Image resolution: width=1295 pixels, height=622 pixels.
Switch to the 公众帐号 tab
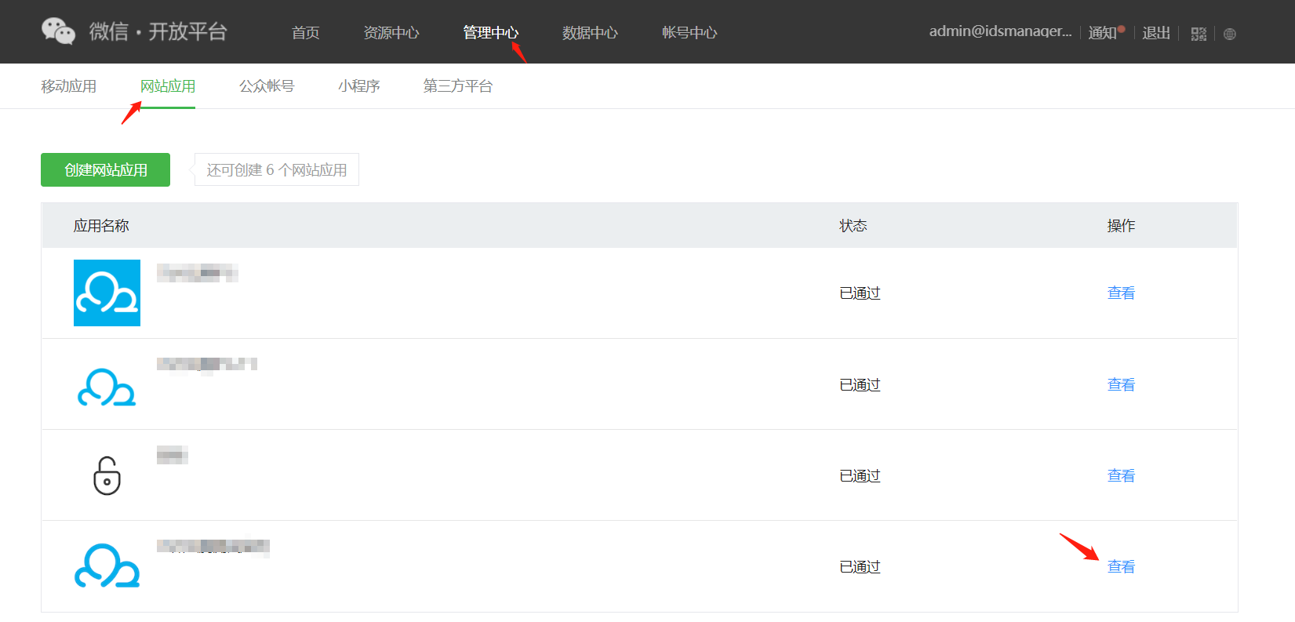click(x=267, y=86)
